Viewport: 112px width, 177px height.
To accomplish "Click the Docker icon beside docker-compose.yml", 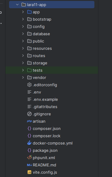I will coord(29,143).
